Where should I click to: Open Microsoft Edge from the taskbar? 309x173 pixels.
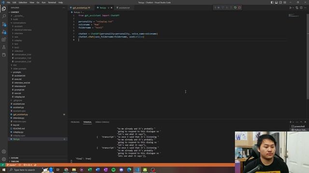129,170
